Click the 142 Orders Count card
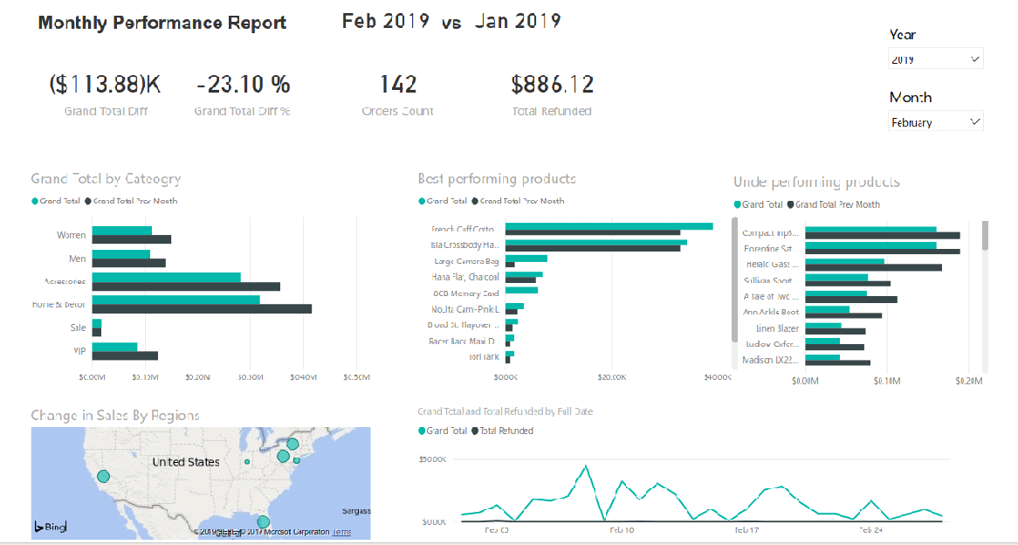 point(397,95)
